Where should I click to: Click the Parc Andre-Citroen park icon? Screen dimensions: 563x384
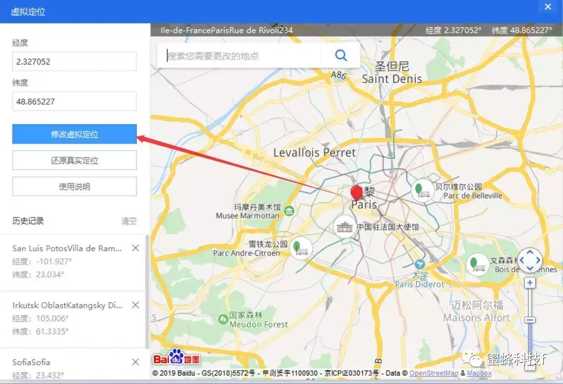pyautogui.click(x=300, y=248)
